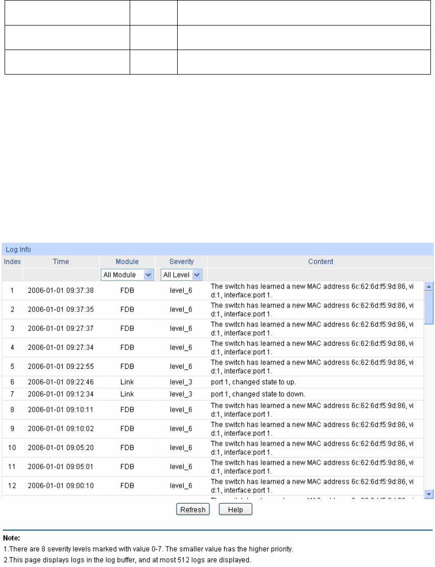Select time 2006-01-01 09:12:34
Viewport: 435px width, 567px height.
[x=61, y=394]
